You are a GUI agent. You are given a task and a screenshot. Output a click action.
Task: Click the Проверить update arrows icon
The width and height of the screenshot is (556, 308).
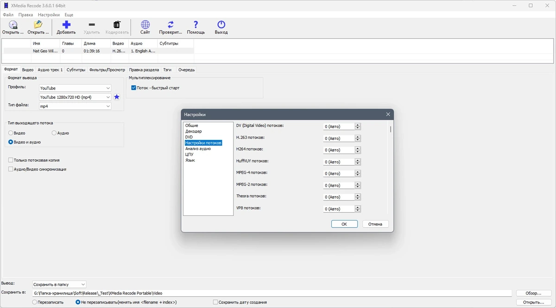click(x=171, y=25)
